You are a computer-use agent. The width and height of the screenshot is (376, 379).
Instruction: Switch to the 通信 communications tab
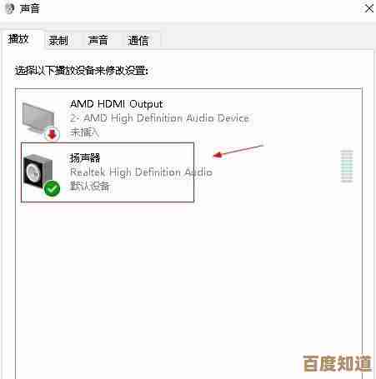(x=138, y=40)
